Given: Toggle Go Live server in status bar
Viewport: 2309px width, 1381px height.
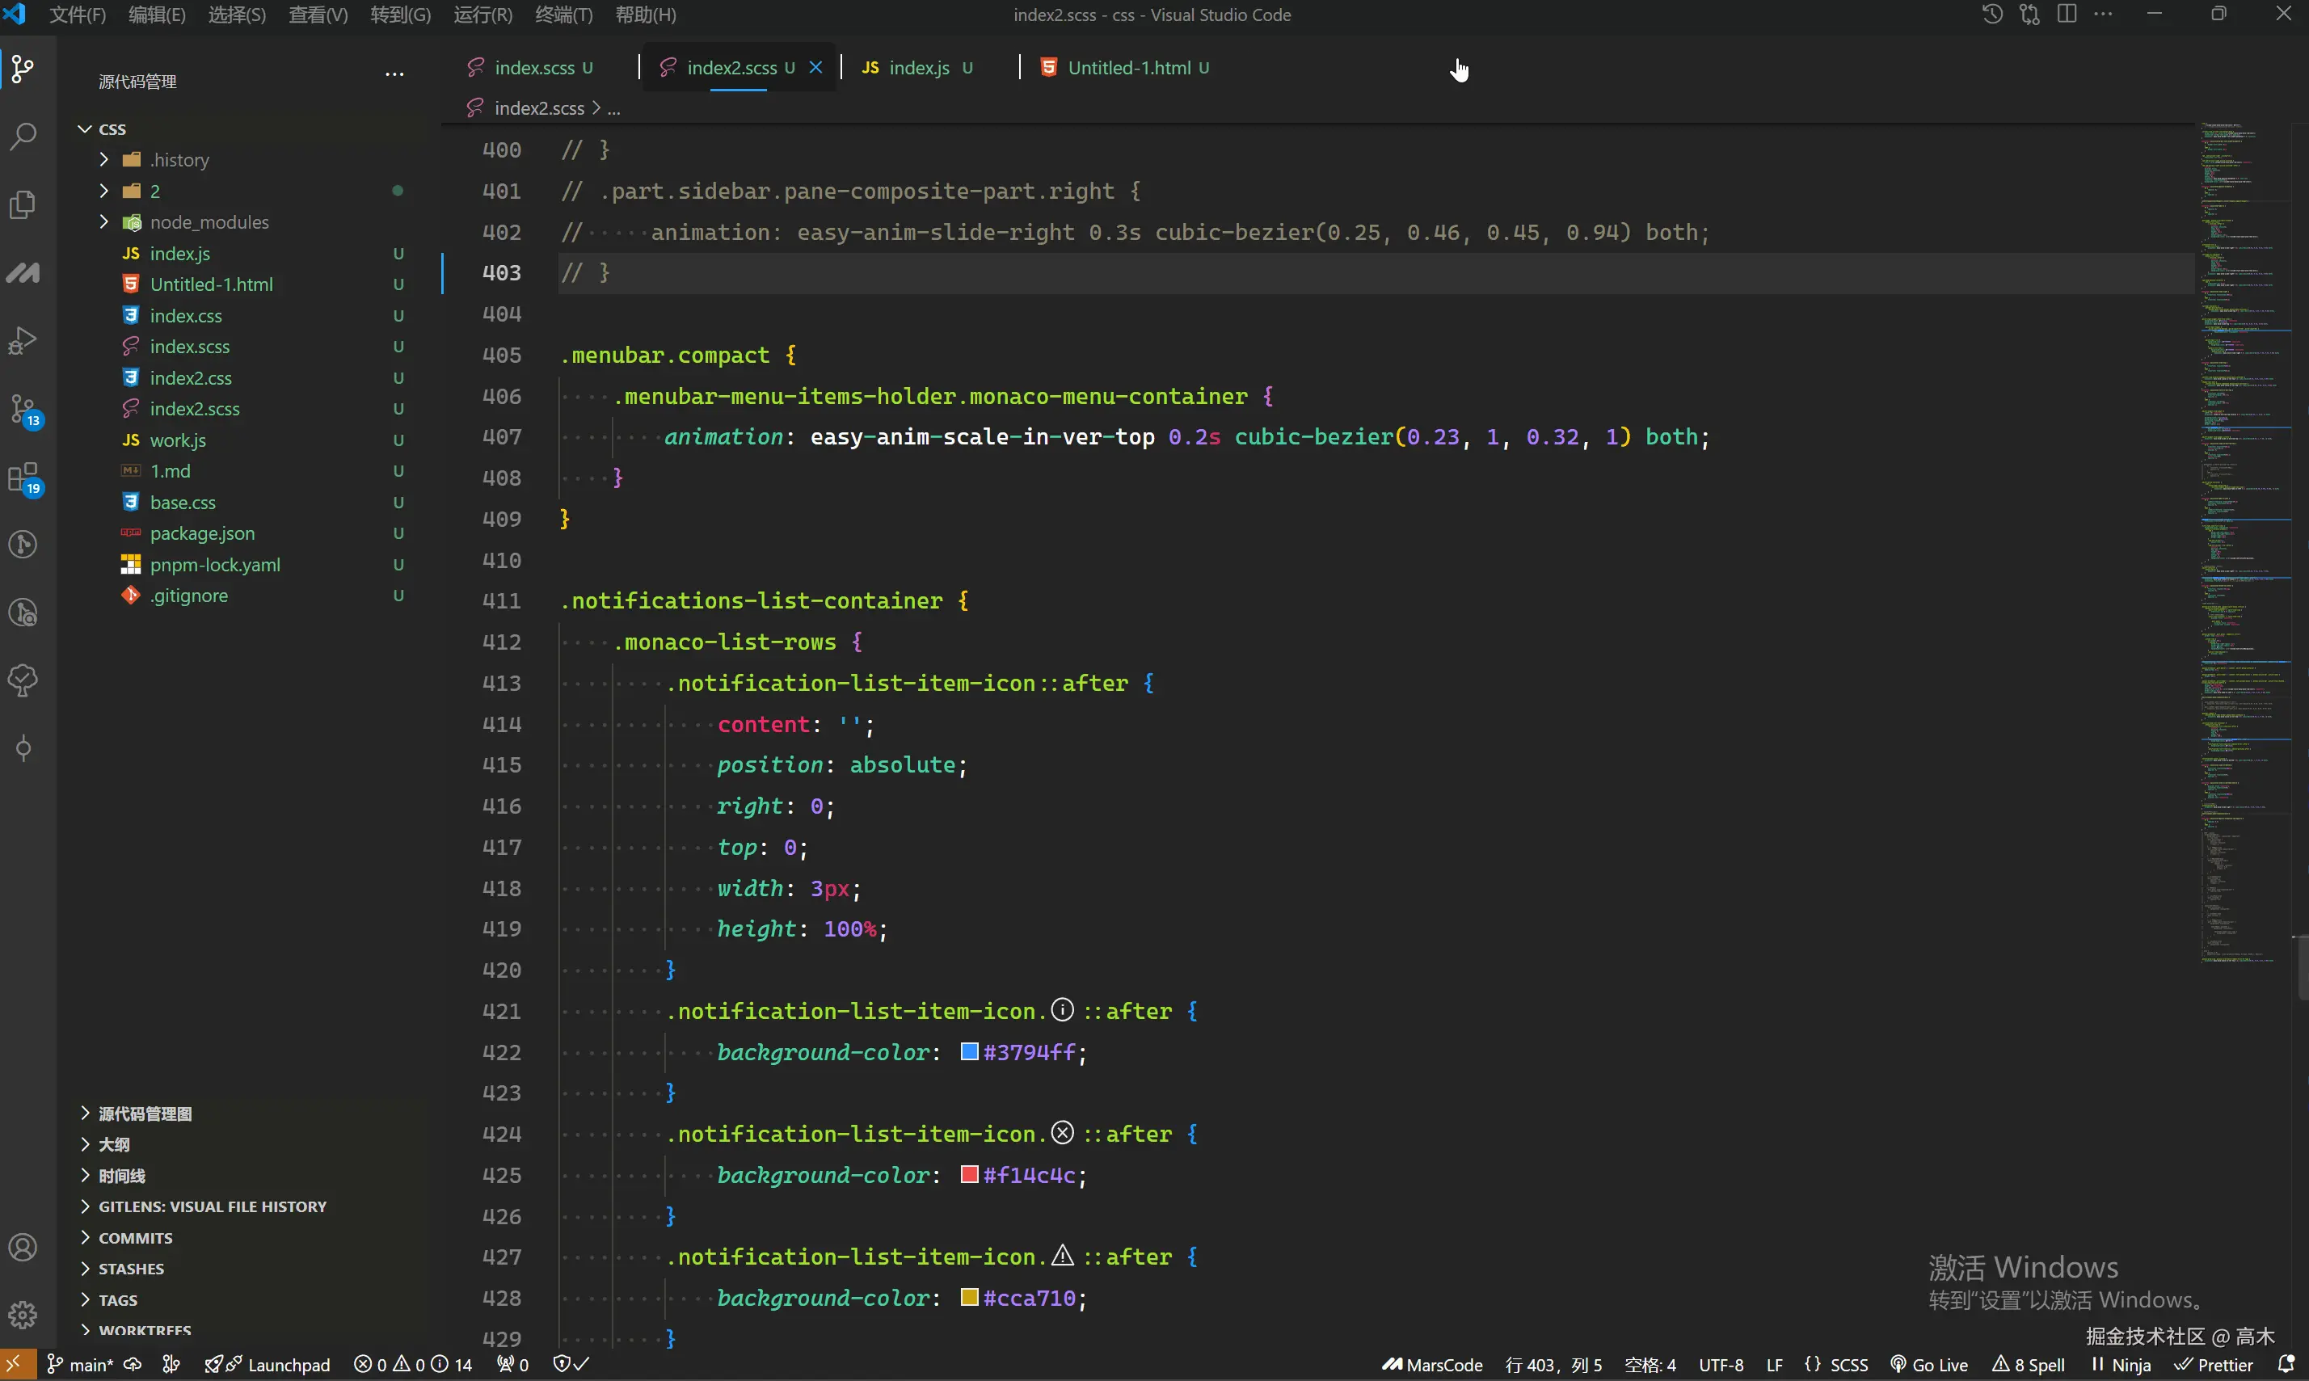Looking at the screenshot, I should pyautogui.click(x=1929, y=1364).
